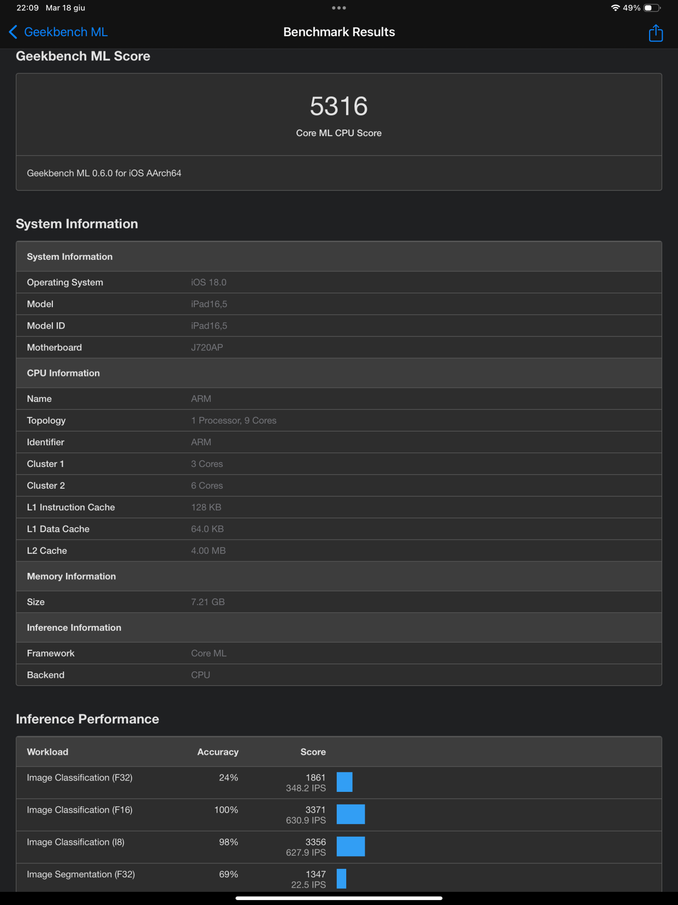Tap the 22:09 clock in status bar

[28, 8]
